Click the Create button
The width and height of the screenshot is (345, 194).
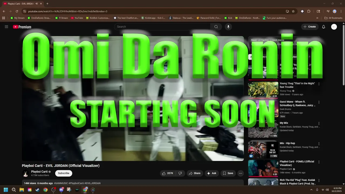(310, 27)
